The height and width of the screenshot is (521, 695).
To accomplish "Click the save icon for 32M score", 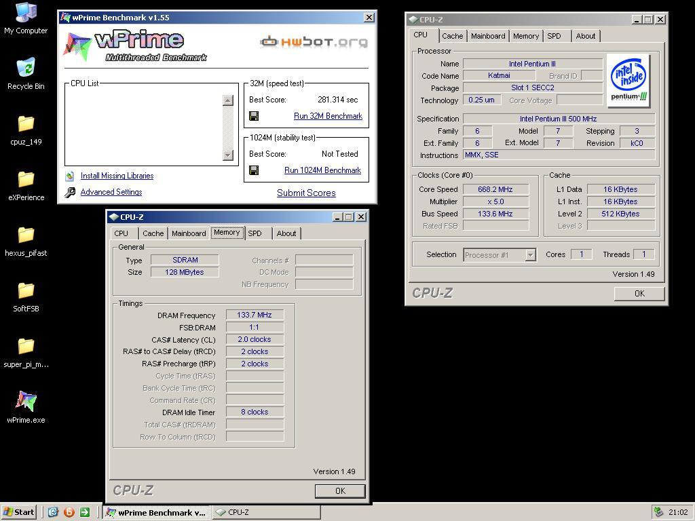I will [254, 116].
